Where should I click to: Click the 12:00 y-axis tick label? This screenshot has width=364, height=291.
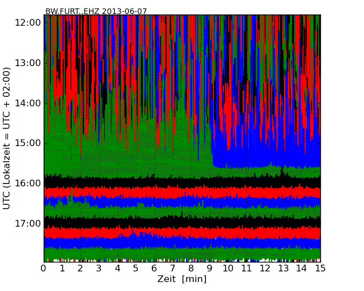point(28,23)
